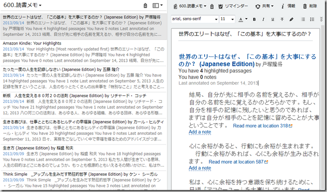Select the highlighter pen tool
Viewport: 327px width, 192px height.
pyautogui.click(x=291, y=19)
